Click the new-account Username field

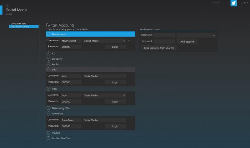coord(164,35)
